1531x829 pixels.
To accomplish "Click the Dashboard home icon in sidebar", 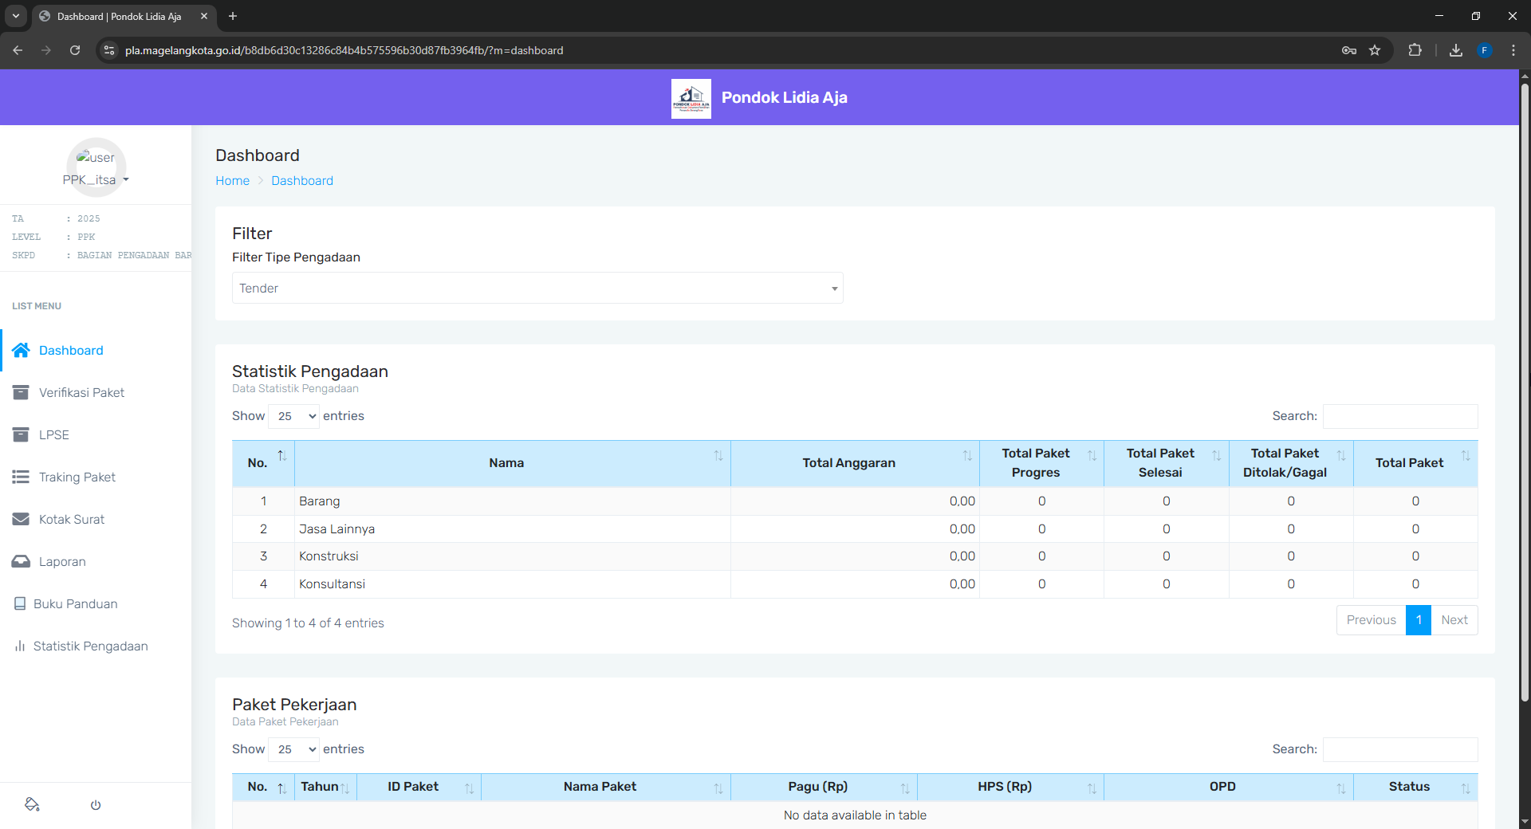I will pos(22,350).
